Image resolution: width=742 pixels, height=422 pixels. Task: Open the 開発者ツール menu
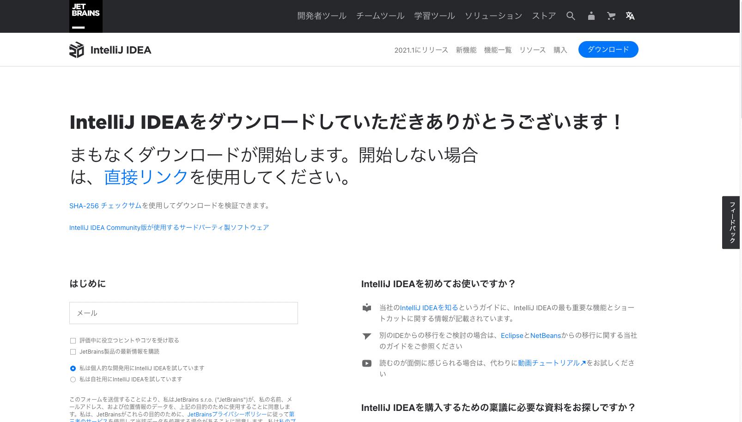click(x=322, y=16)
